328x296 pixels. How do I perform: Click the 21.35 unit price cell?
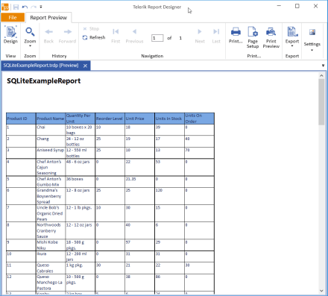[x=139, y=182]
